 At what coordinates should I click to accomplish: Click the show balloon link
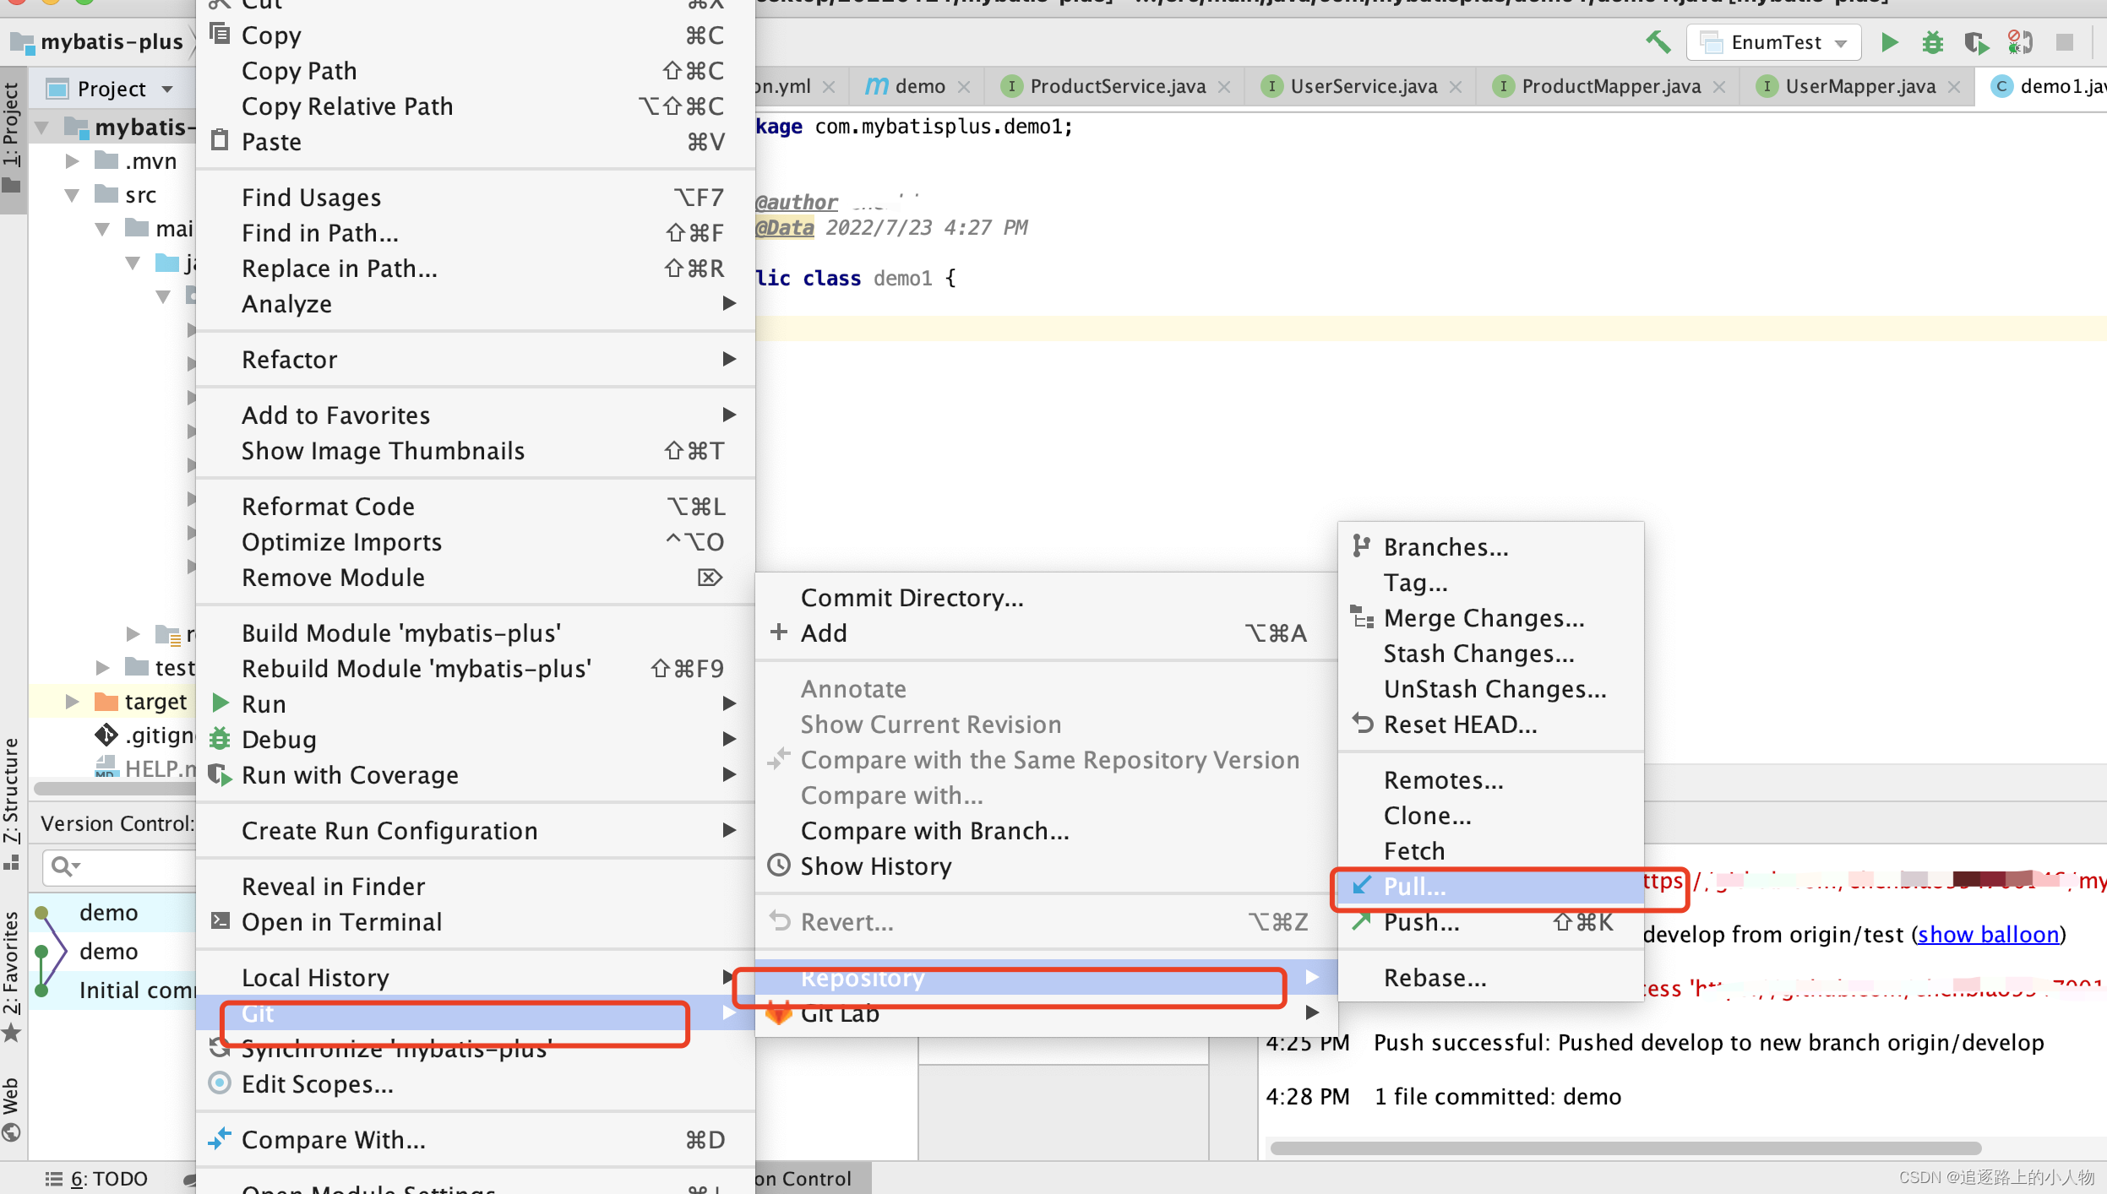point(1987,935)
